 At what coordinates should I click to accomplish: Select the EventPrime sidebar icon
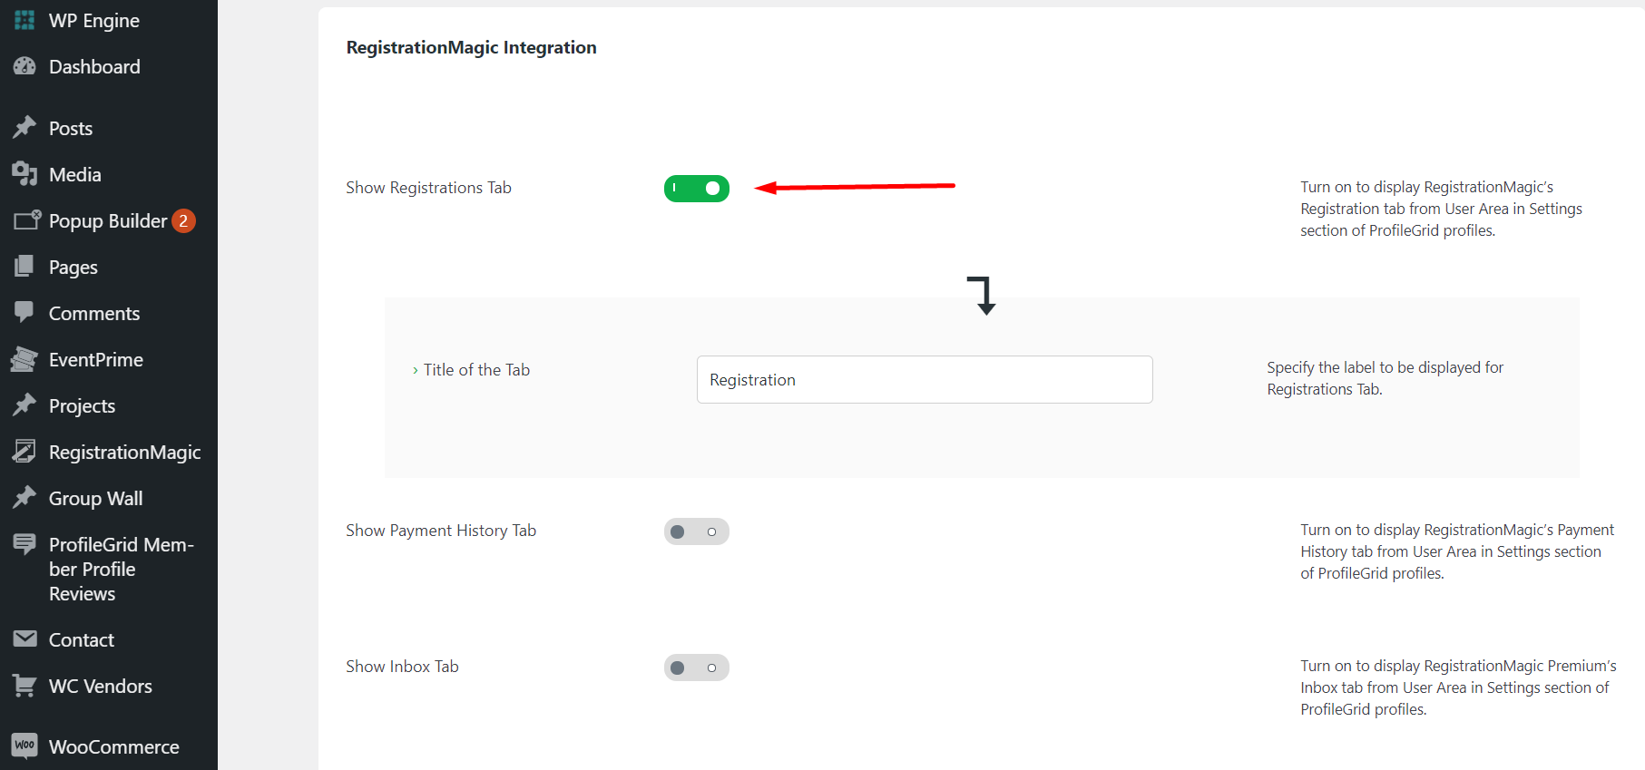click(24, 359)
